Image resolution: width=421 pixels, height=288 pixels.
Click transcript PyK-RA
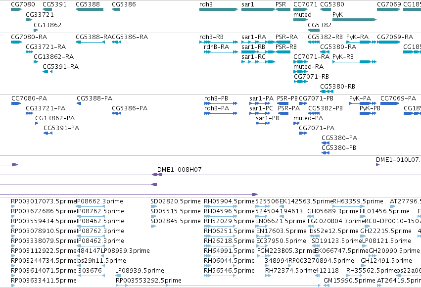coord(357,37)
